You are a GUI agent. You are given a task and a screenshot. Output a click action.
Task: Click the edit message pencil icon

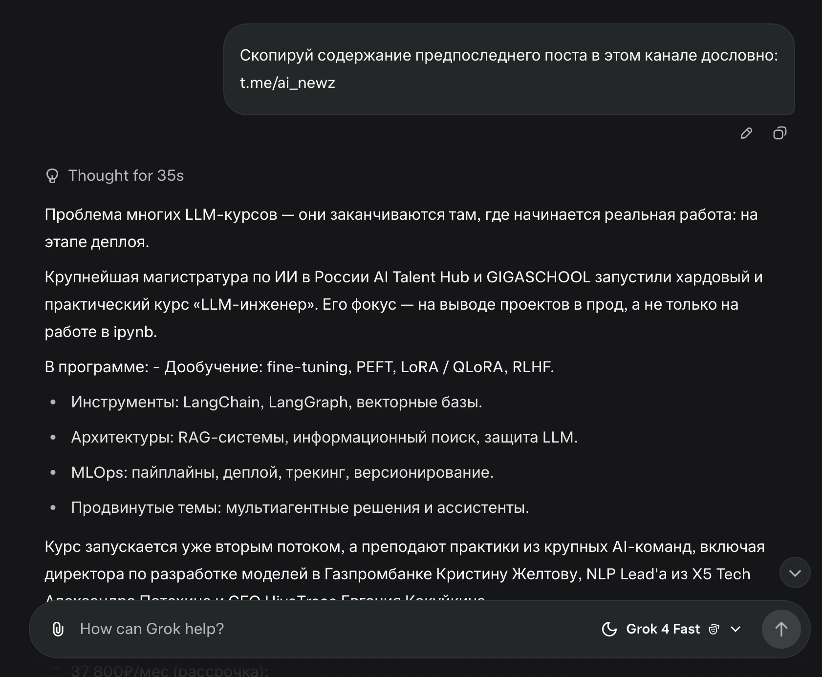coord(746,133)
